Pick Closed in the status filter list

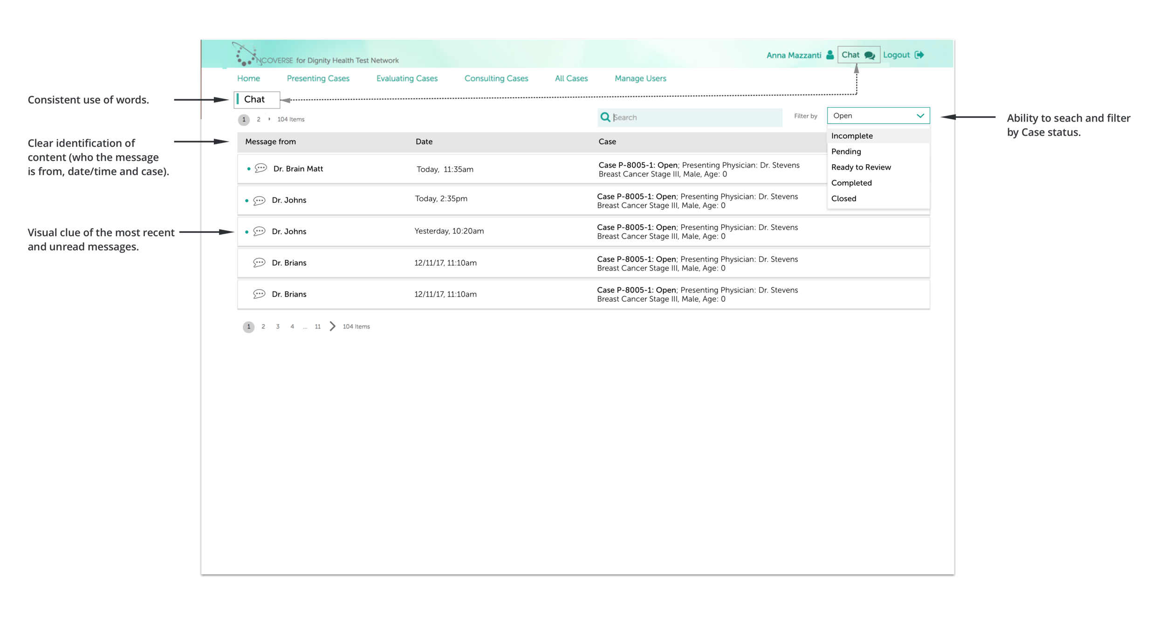[x=843, y=198]
